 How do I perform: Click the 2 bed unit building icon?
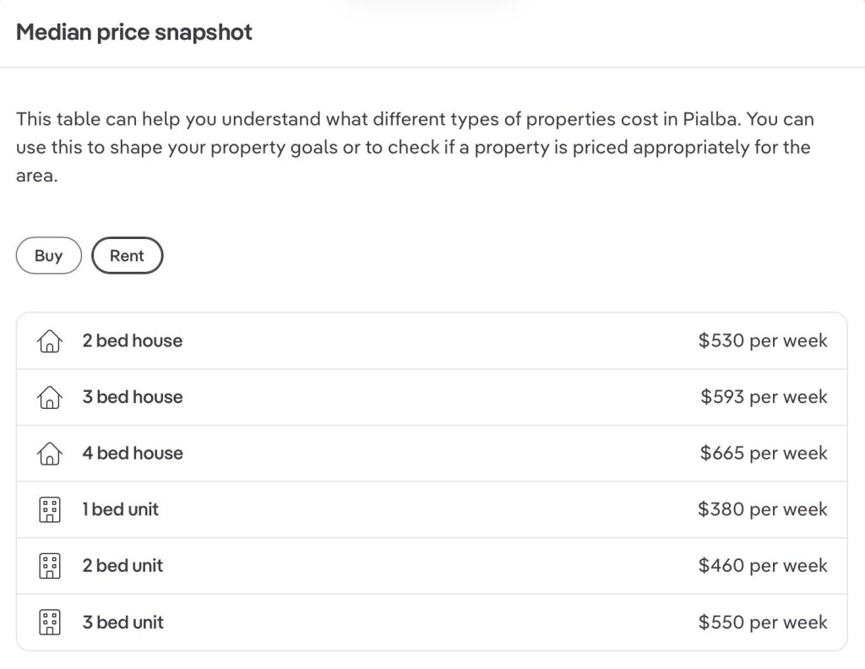(x=50, y=566)
